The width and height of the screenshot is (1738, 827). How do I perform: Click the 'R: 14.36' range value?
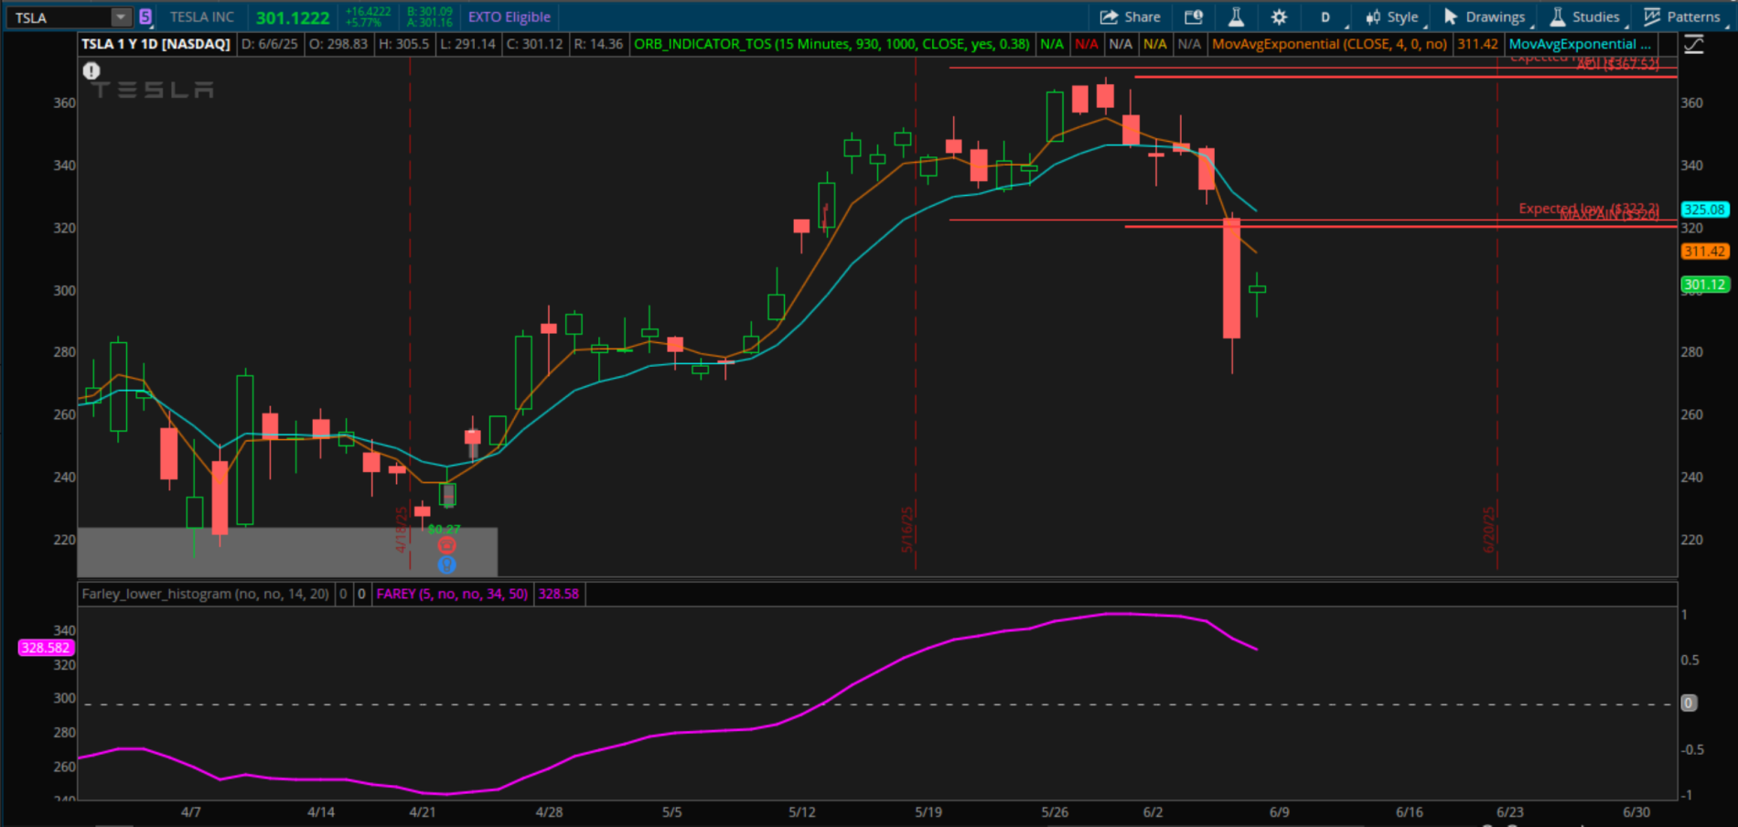coord(598,44)
